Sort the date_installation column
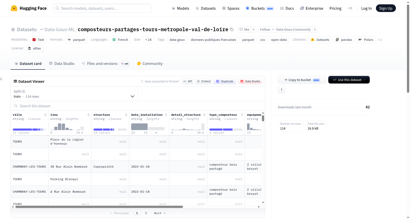This screenshot has width=410, height=220. (166, 115)
